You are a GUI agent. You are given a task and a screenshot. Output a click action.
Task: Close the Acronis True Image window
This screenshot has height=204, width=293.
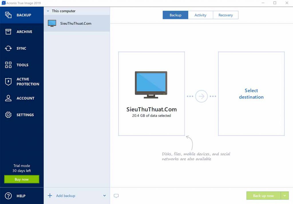(287, 3)
